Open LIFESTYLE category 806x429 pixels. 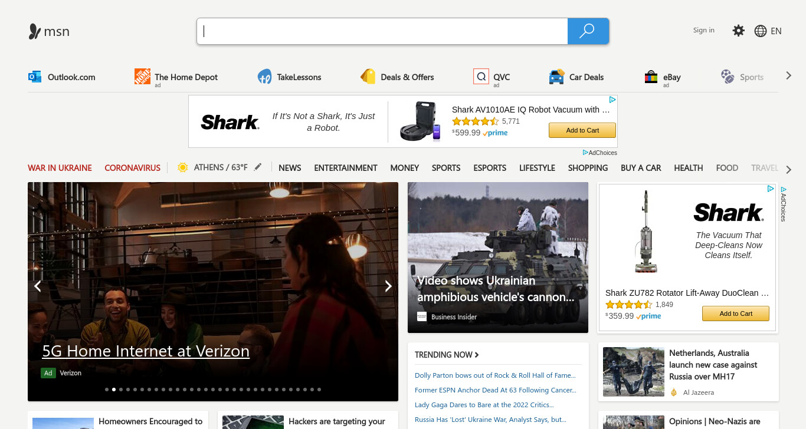tap(537, 168)
